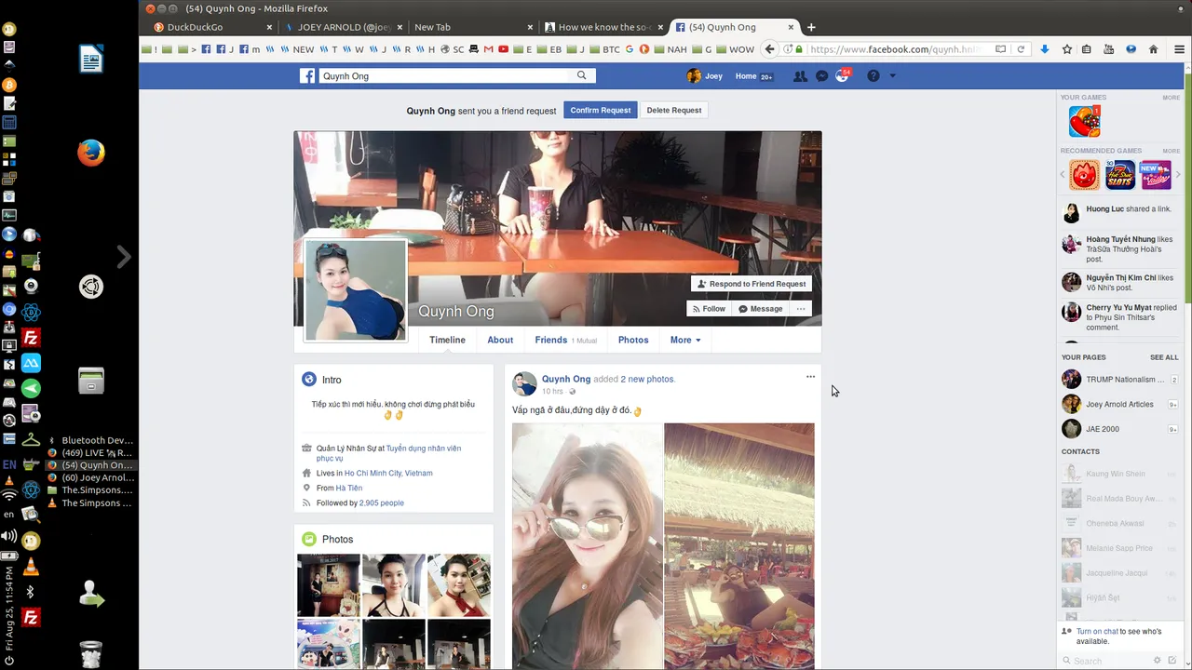This screenshot has width=1192, height=670.
Task: Click the Message button on cover photo
Action: pyautogui.click(x=761, y=309)
